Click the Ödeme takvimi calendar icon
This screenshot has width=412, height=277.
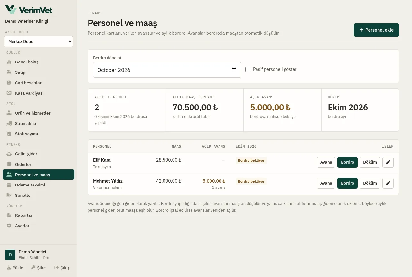9,185
